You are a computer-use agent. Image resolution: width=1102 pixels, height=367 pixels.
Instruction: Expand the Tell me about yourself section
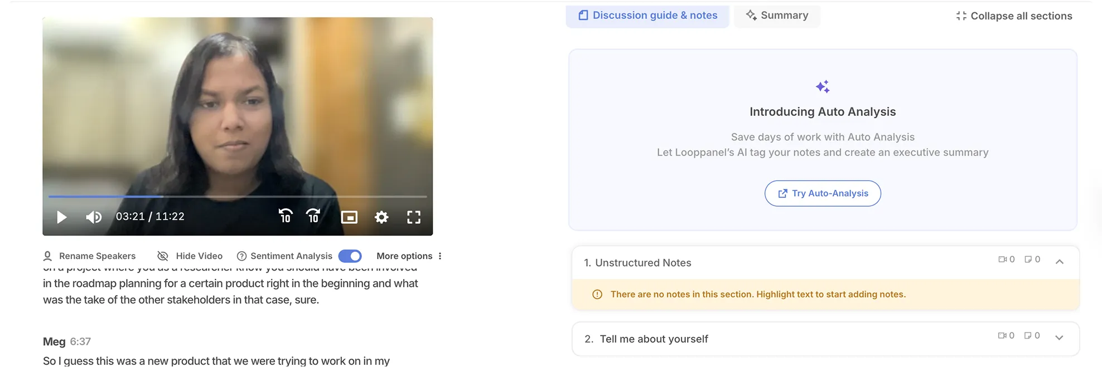tap(1060, 337)
